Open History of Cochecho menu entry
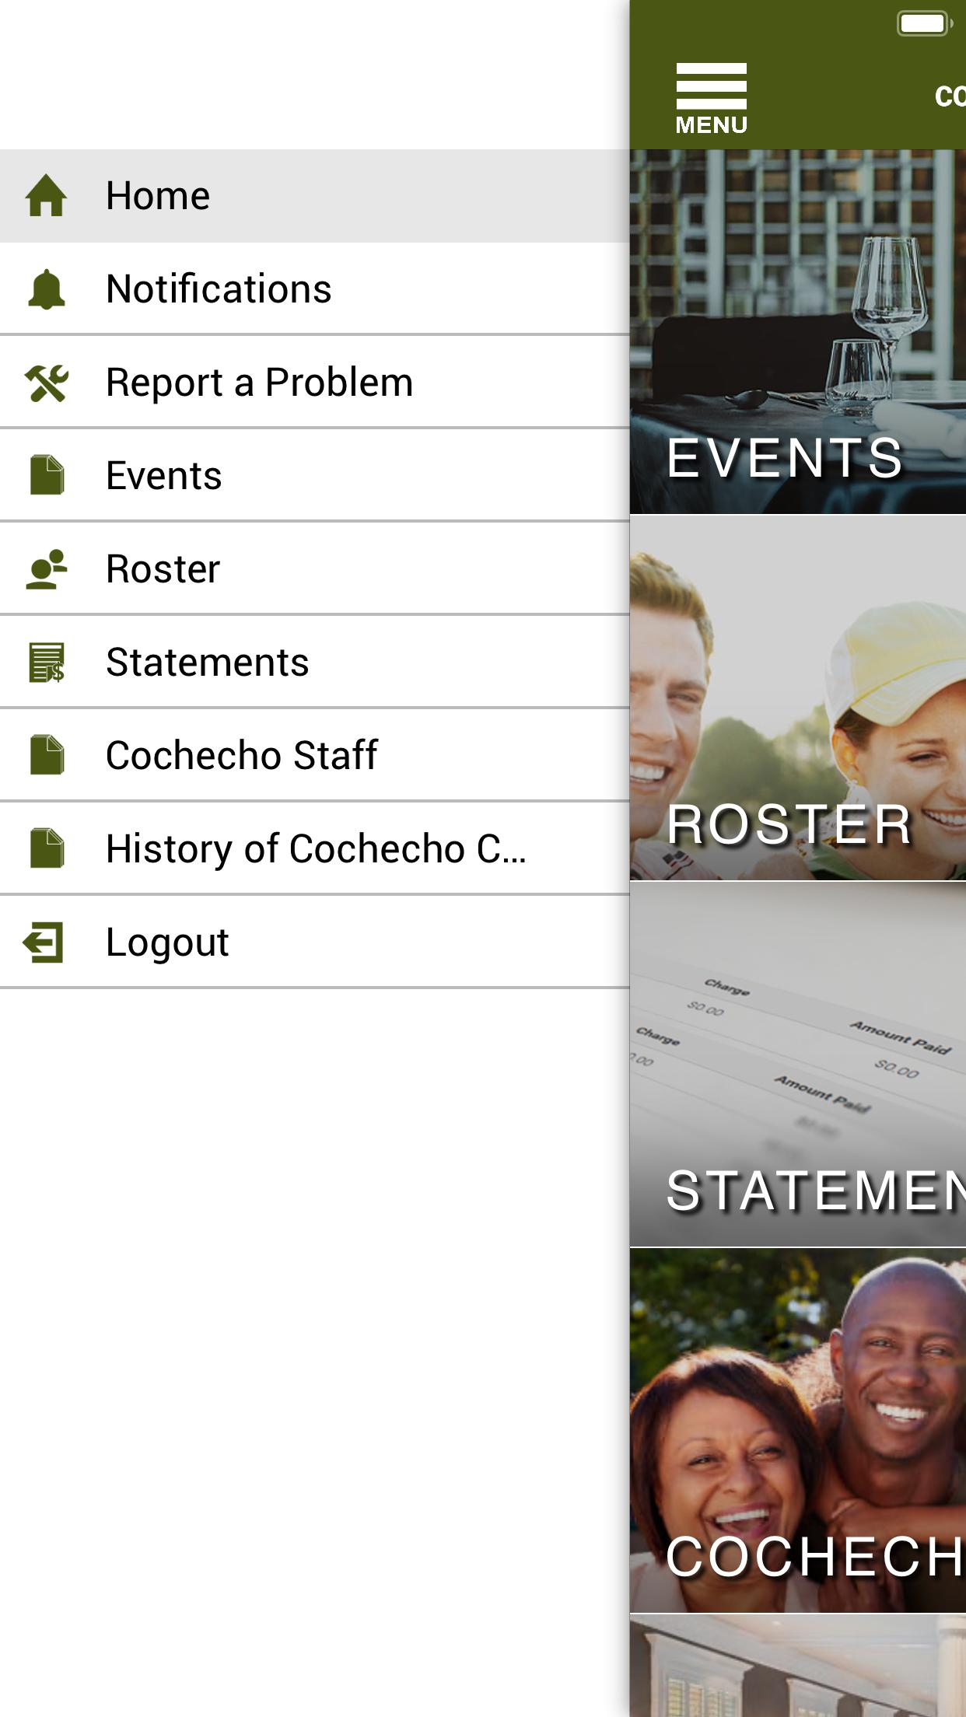This screenshot has width=966, height=1717. coord(314,849)
